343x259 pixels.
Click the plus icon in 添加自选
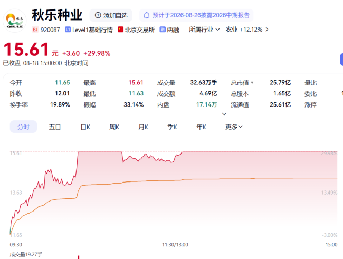(98, 15)
